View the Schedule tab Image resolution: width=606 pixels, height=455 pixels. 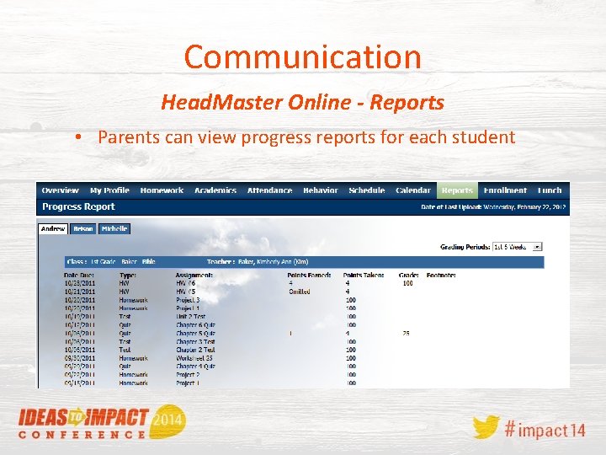(x=366, y=190)
